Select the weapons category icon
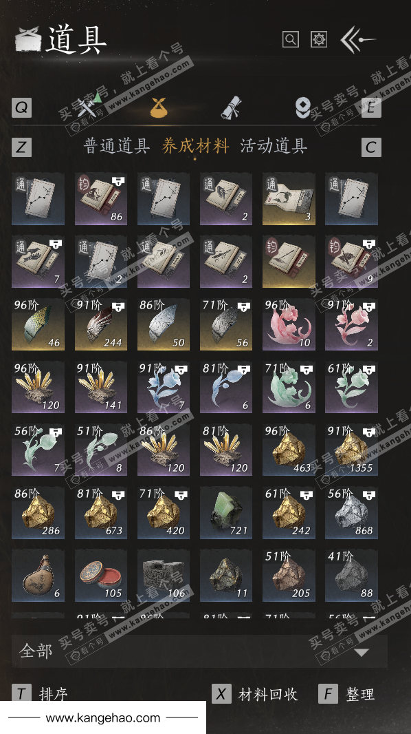 89,106
